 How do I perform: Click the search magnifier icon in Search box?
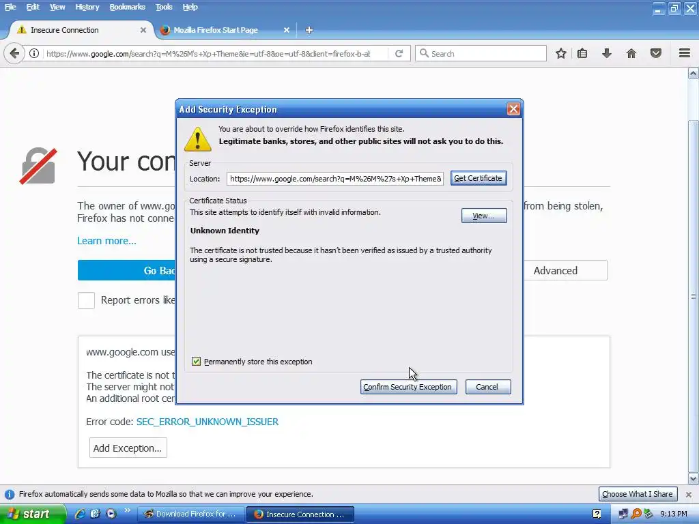[x=425, y=53]
